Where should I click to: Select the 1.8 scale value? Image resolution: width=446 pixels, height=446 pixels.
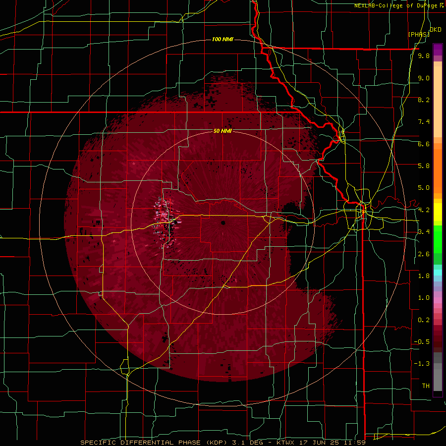pos(424,276)
